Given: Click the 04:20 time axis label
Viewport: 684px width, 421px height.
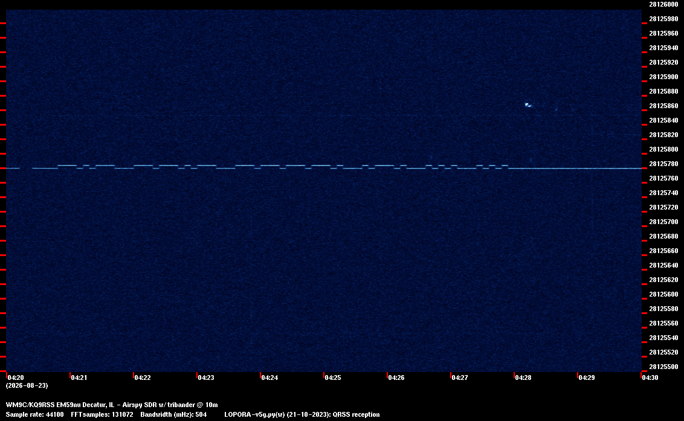Looking at the screenshot, I should click(16, 378).
